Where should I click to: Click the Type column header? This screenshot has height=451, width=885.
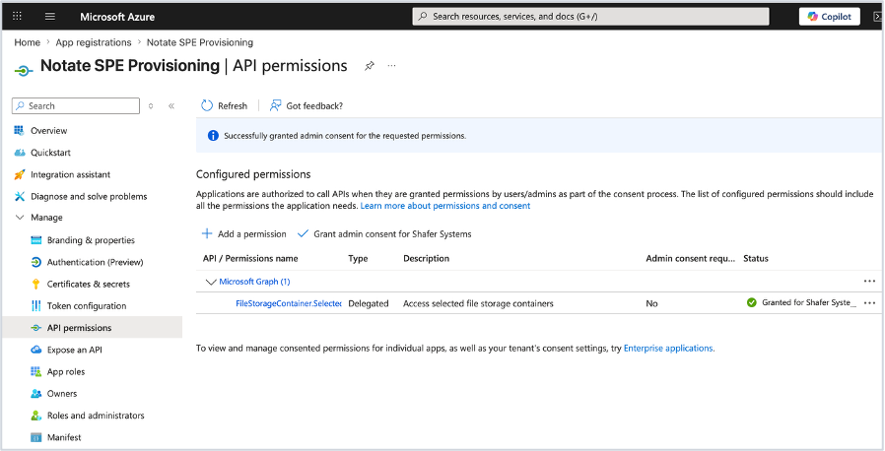point(358,258)
